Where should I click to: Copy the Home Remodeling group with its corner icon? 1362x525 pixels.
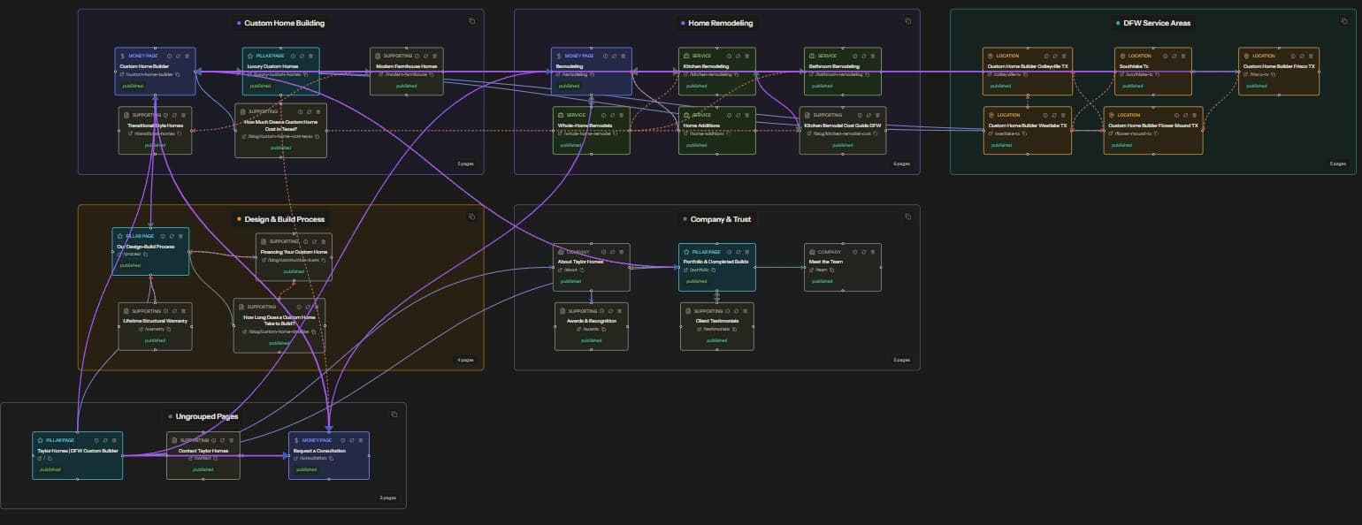908,21
